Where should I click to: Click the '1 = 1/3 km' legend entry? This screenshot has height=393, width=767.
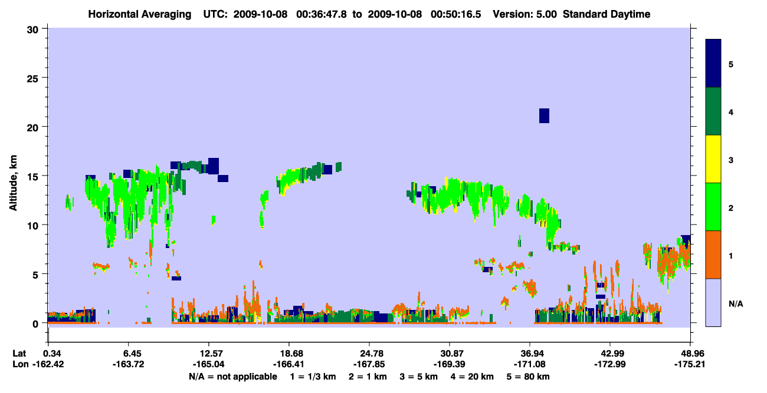pyautogui.click(x=312, y=376)
